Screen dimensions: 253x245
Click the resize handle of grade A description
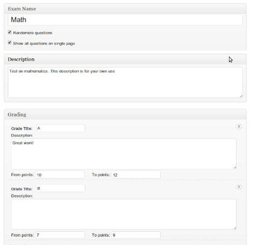pyautogui.click(x=235, y=167)
